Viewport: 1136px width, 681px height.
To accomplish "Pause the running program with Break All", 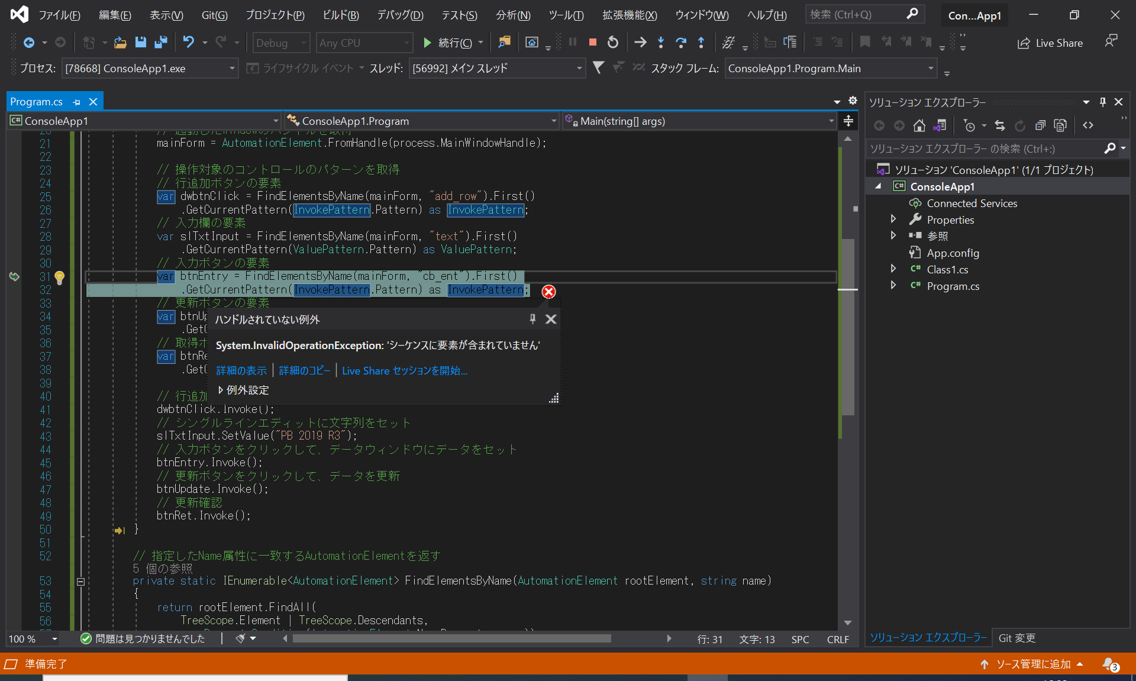I will tap(572, 42).
